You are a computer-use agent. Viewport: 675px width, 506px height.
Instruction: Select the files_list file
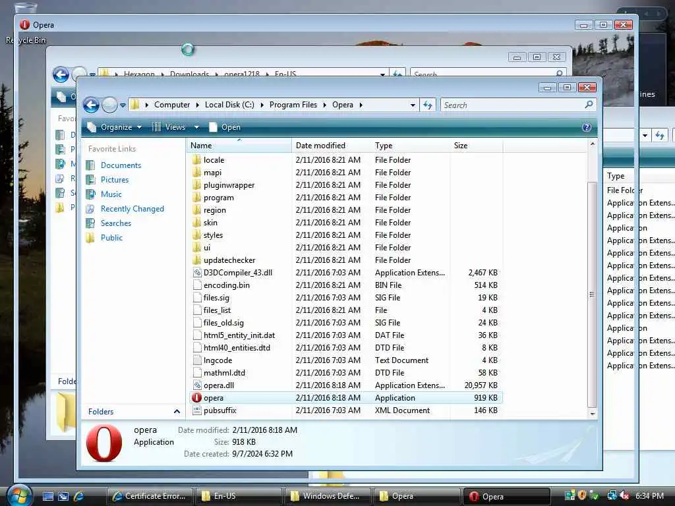tap(217, 310)
